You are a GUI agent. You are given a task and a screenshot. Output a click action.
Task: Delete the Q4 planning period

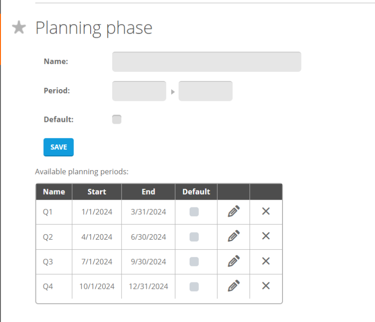[266, 286]
